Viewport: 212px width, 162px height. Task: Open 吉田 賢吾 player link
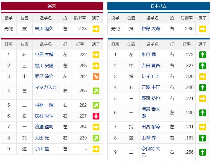[x=151, y=66]
